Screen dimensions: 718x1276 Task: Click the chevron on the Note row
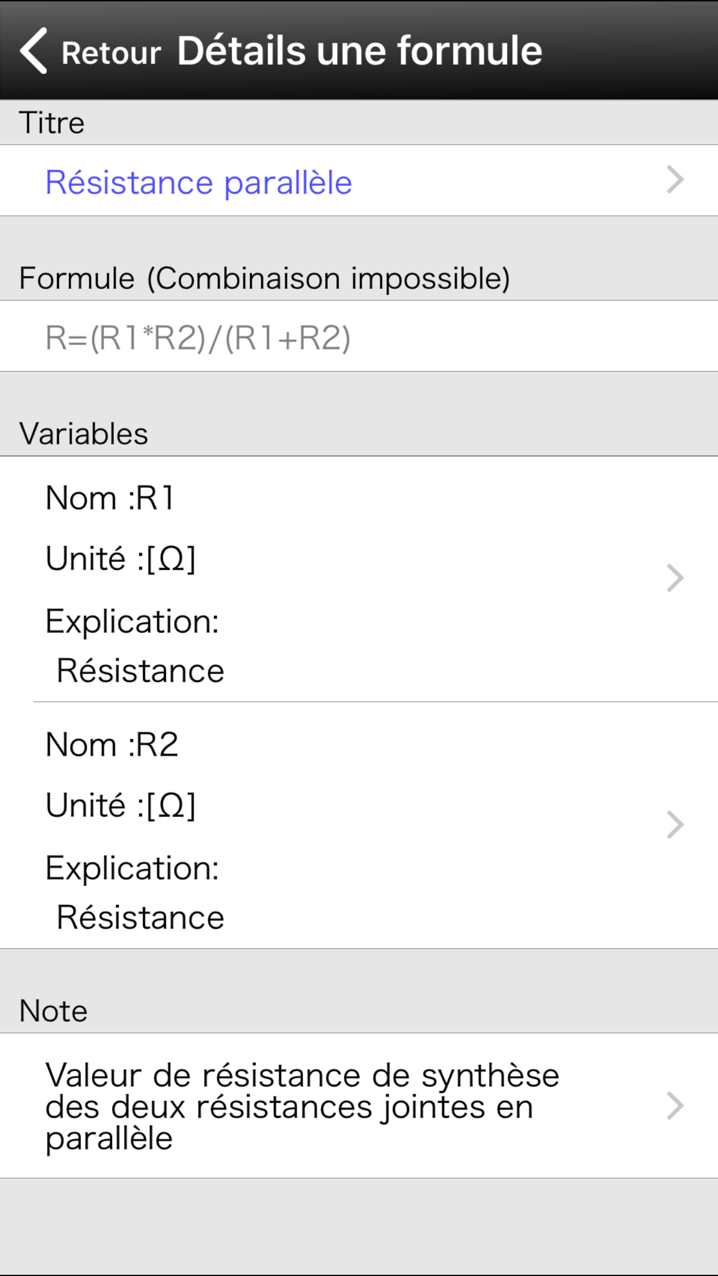[x=675, y=1106]
